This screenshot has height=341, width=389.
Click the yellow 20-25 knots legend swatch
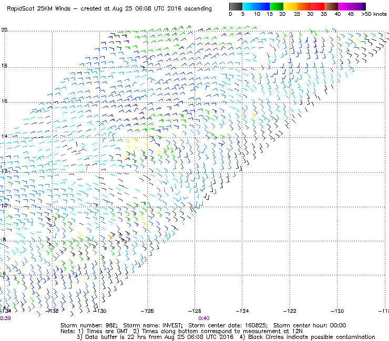(290, 6)
